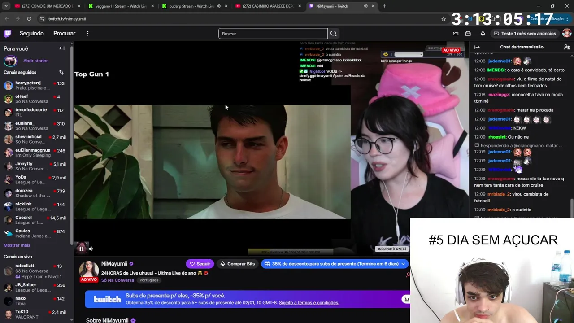Open the Seguindo page

(31, 33)
